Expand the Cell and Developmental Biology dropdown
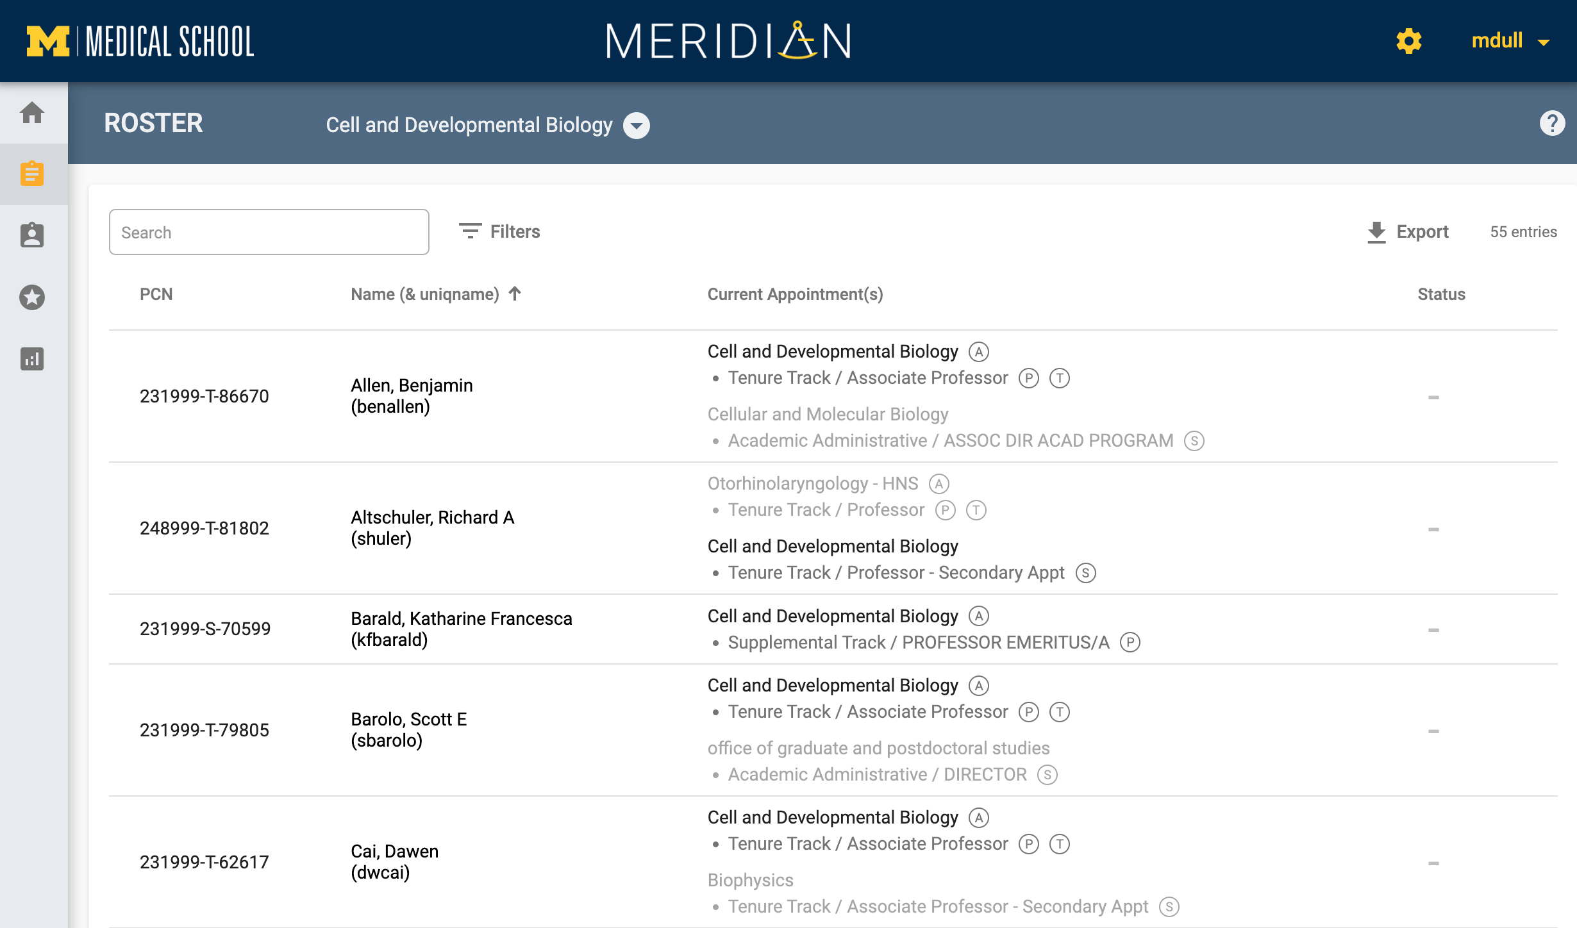 [x=637, y=125]
